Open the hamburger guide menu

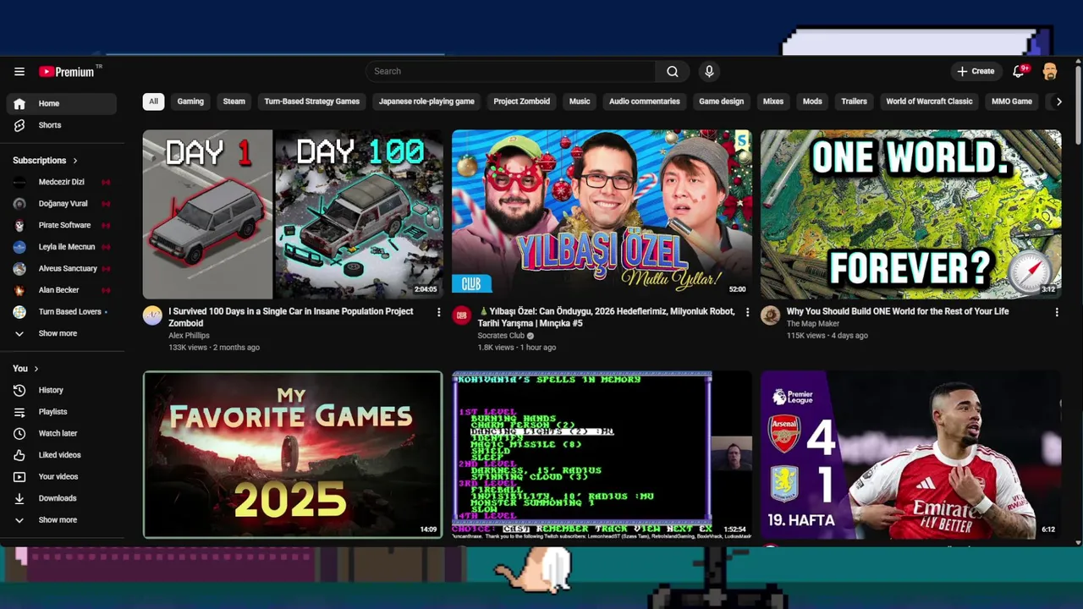[19, 72]
